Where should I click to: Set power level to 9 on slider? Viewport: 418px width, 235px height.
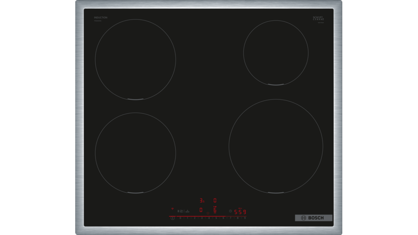coord(245,218)
